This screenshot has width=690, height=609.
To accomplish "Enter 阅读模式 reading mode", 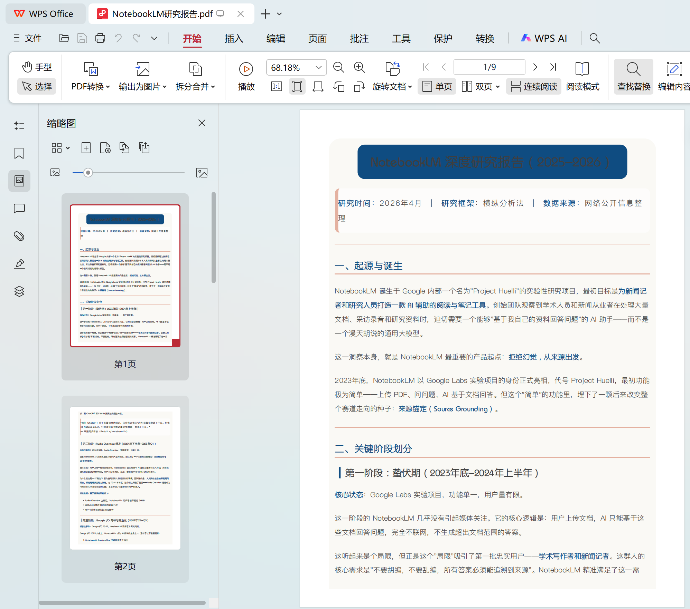I will pyautogui.click(x=582, y=77).
